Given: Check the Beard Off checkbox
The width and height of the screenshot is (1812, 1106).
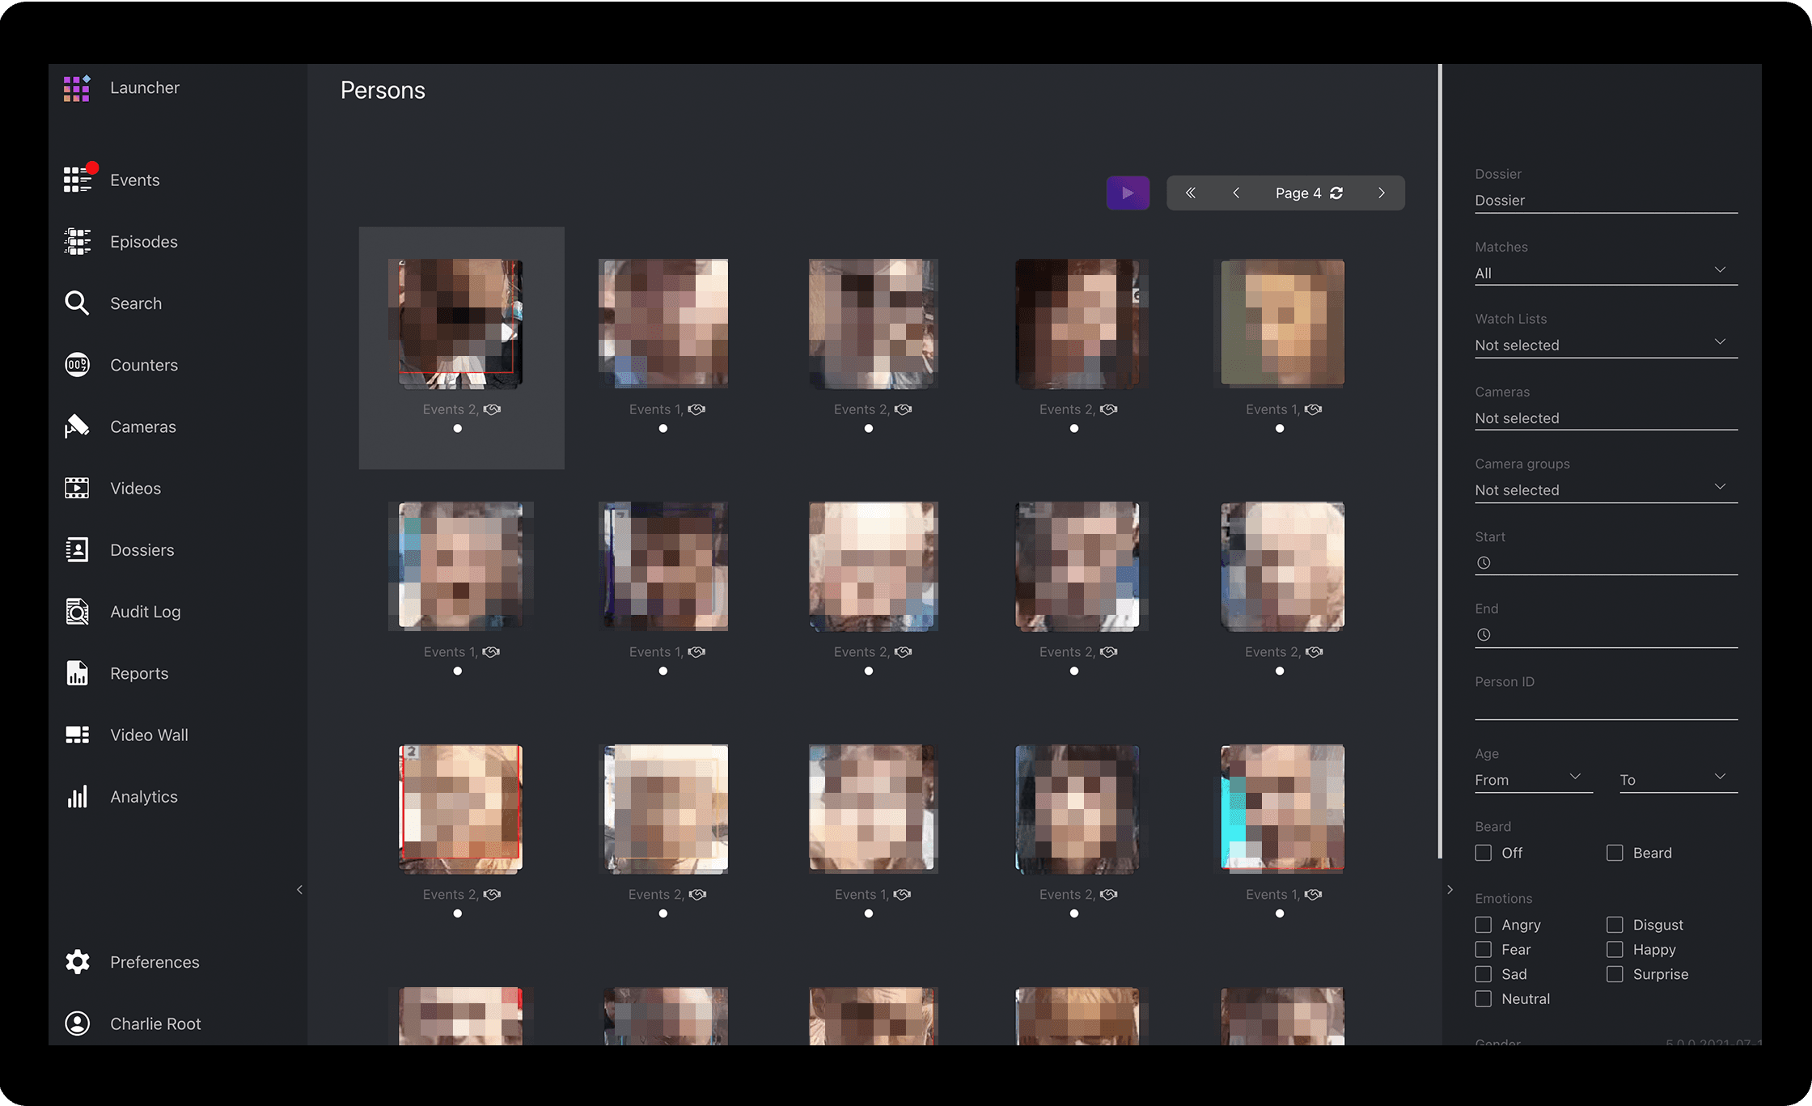Looking at the screenshot, I should (x=1484, y=853).
